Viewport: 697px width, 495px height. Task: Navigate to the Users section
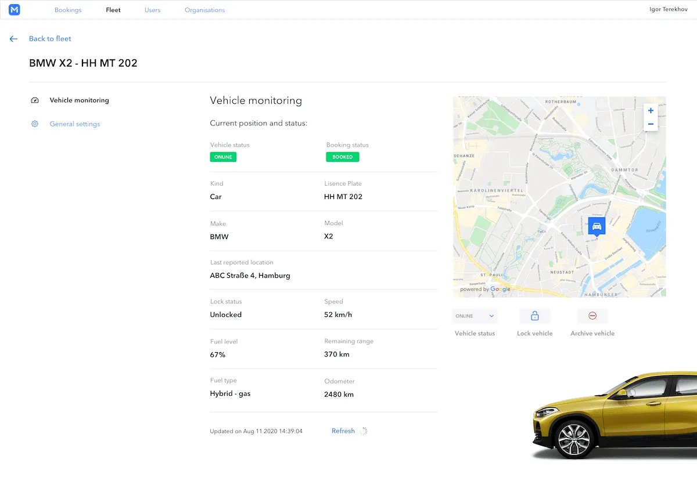point(152,9)
